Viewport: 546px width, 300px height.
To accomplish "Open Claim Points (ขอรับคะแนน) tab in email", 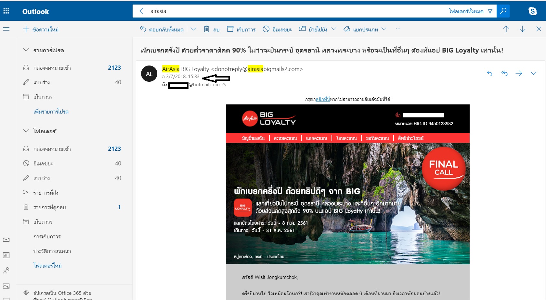I will coord(377,138).
